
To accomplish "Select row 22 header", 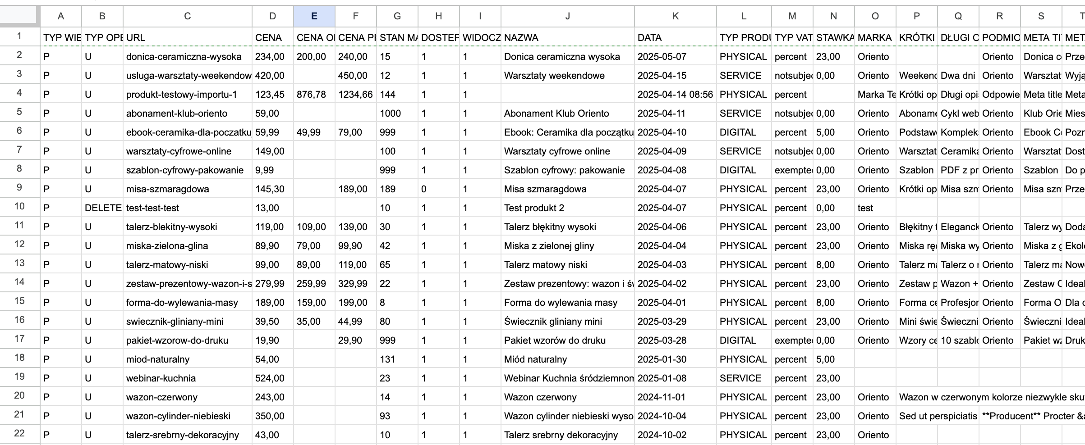I will coord(19,434).
